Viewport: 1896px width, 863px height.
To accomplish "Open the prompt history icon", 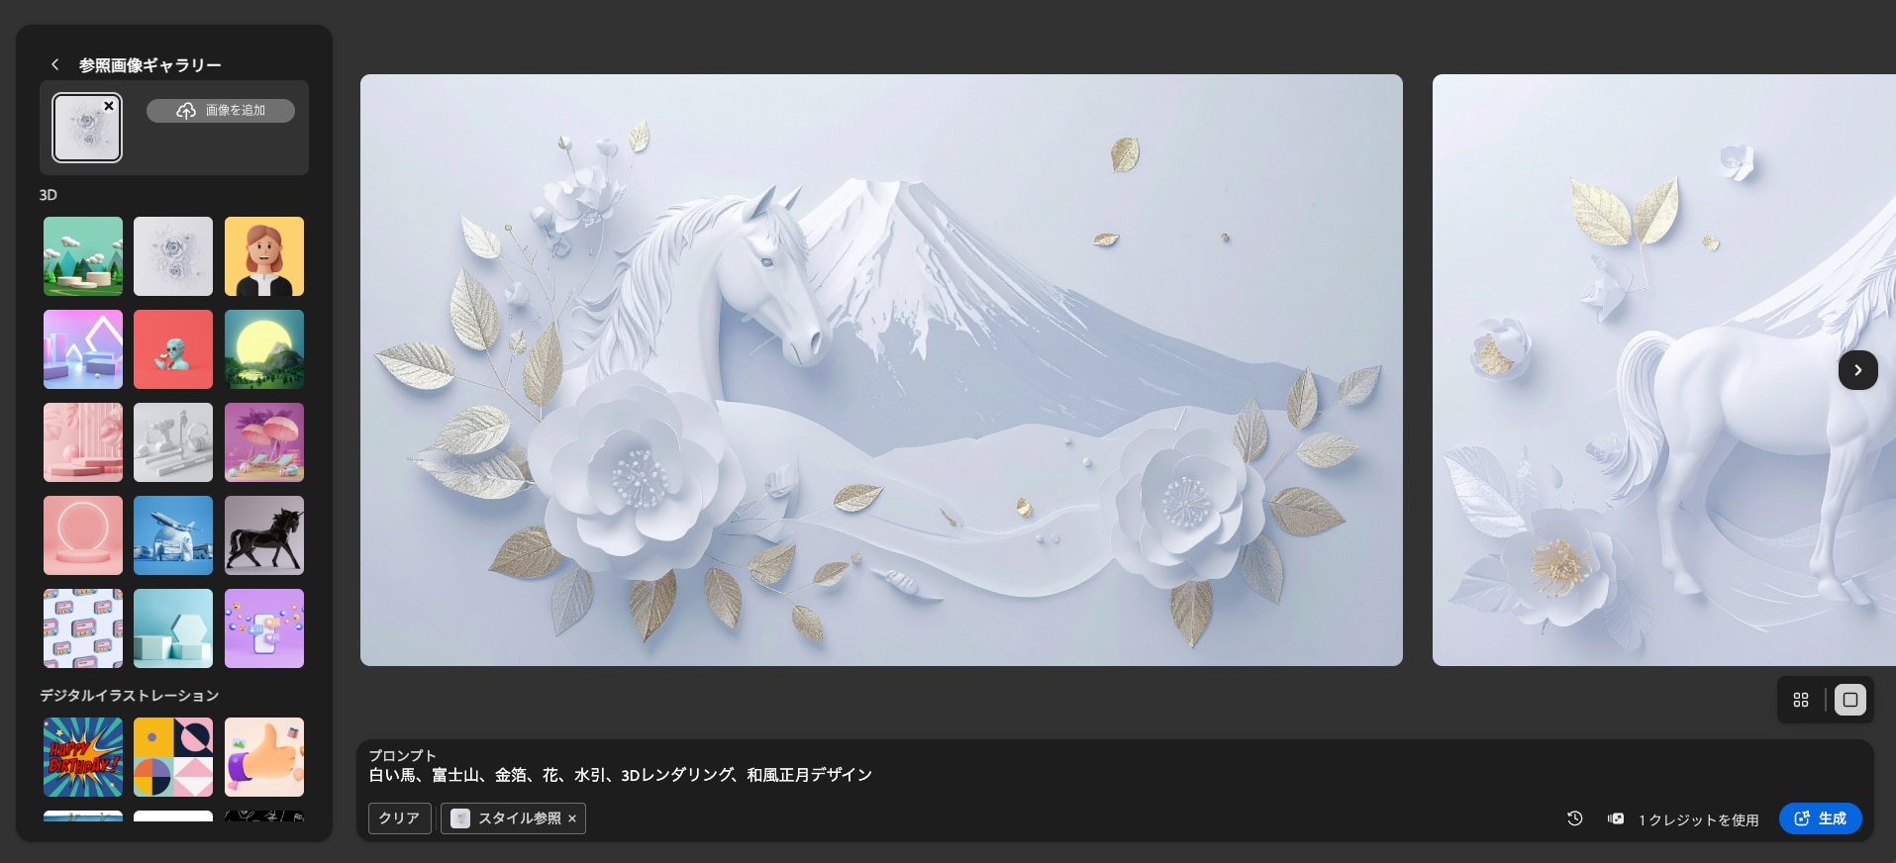I will click(1574, 818).
